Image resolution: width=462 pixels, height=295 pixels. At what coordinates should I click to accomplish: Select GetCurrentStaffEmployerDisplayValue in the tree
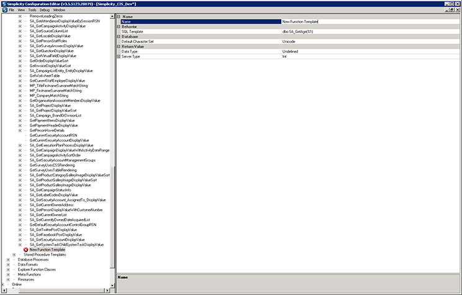[57, 81]
